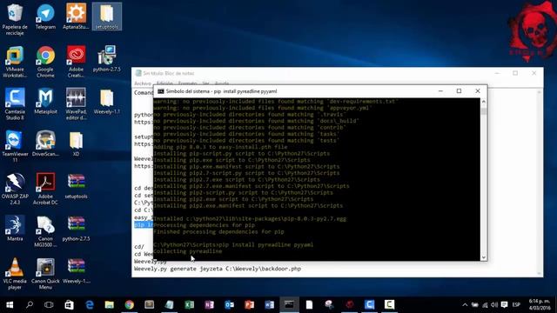557x313 pixels.
Task: Click the 'Weevely.py generate jeyzeta' line in Notepad
Action: [x=218, y=269]
